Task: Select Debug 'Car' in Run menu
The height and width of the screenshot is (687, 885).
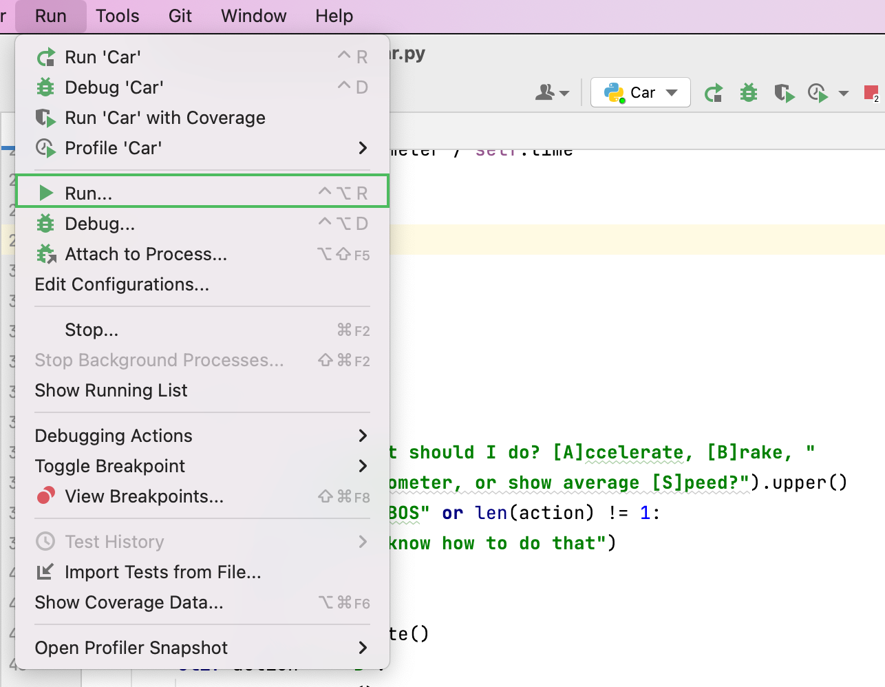Action: click(x=114, y=87)
